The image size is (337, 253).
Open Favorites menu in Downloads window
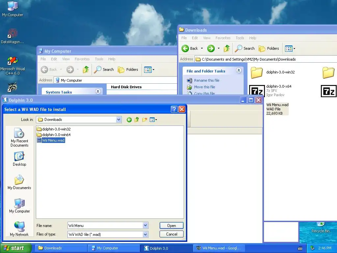click(223, 38)
